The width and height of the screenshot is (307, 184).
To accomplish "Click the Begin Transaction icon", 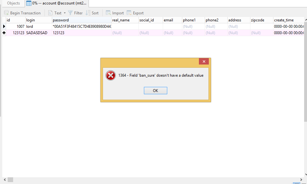I will tap(6, 13).
